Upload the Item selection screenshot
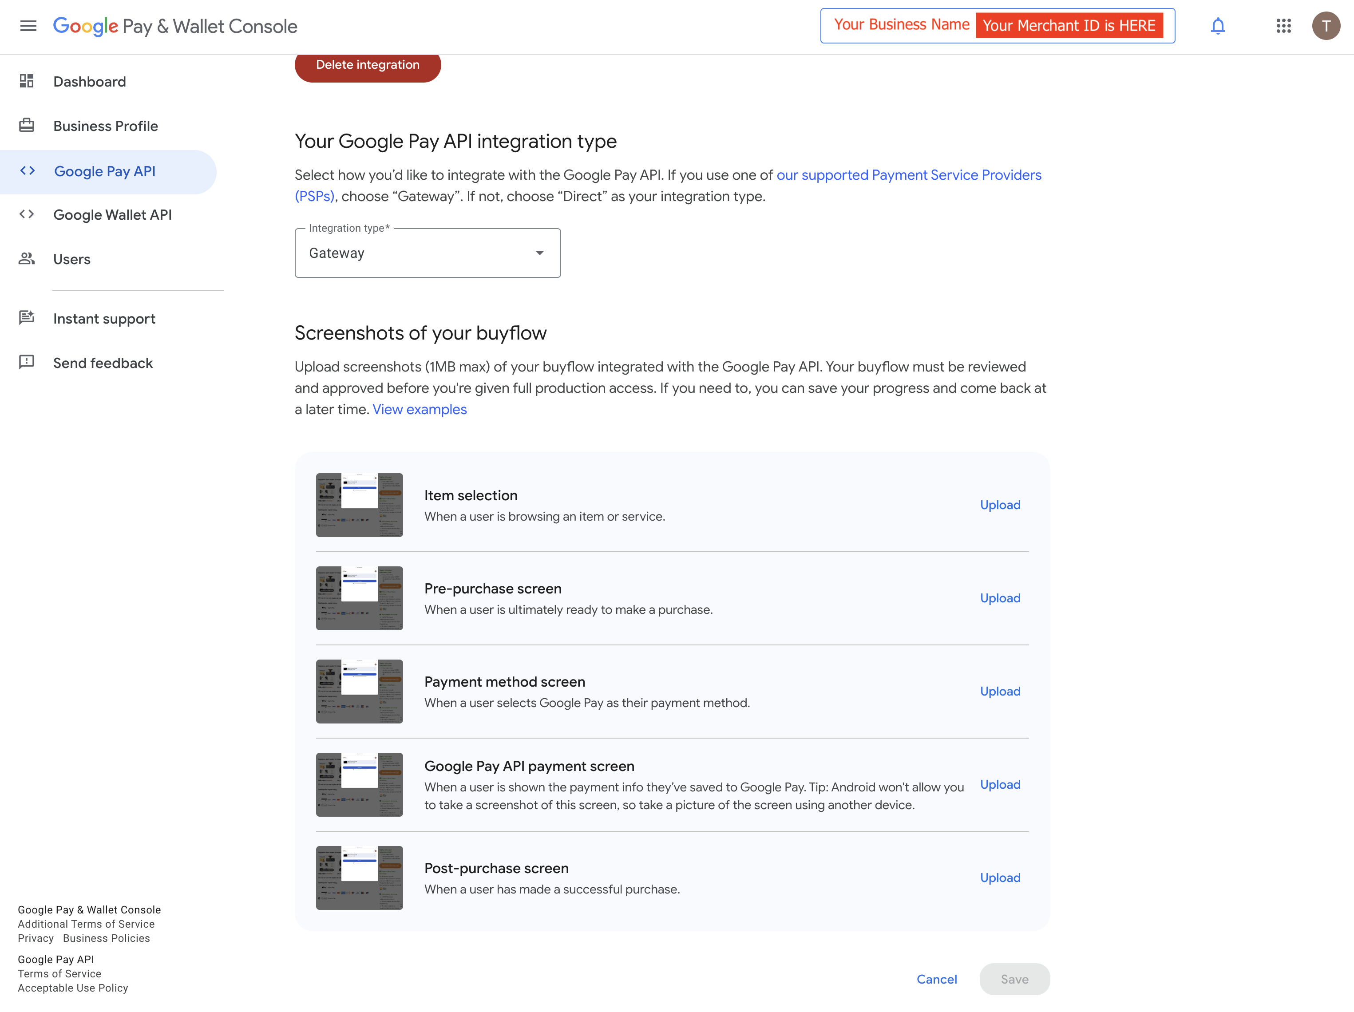1354x1012 pixels. 1000,505
